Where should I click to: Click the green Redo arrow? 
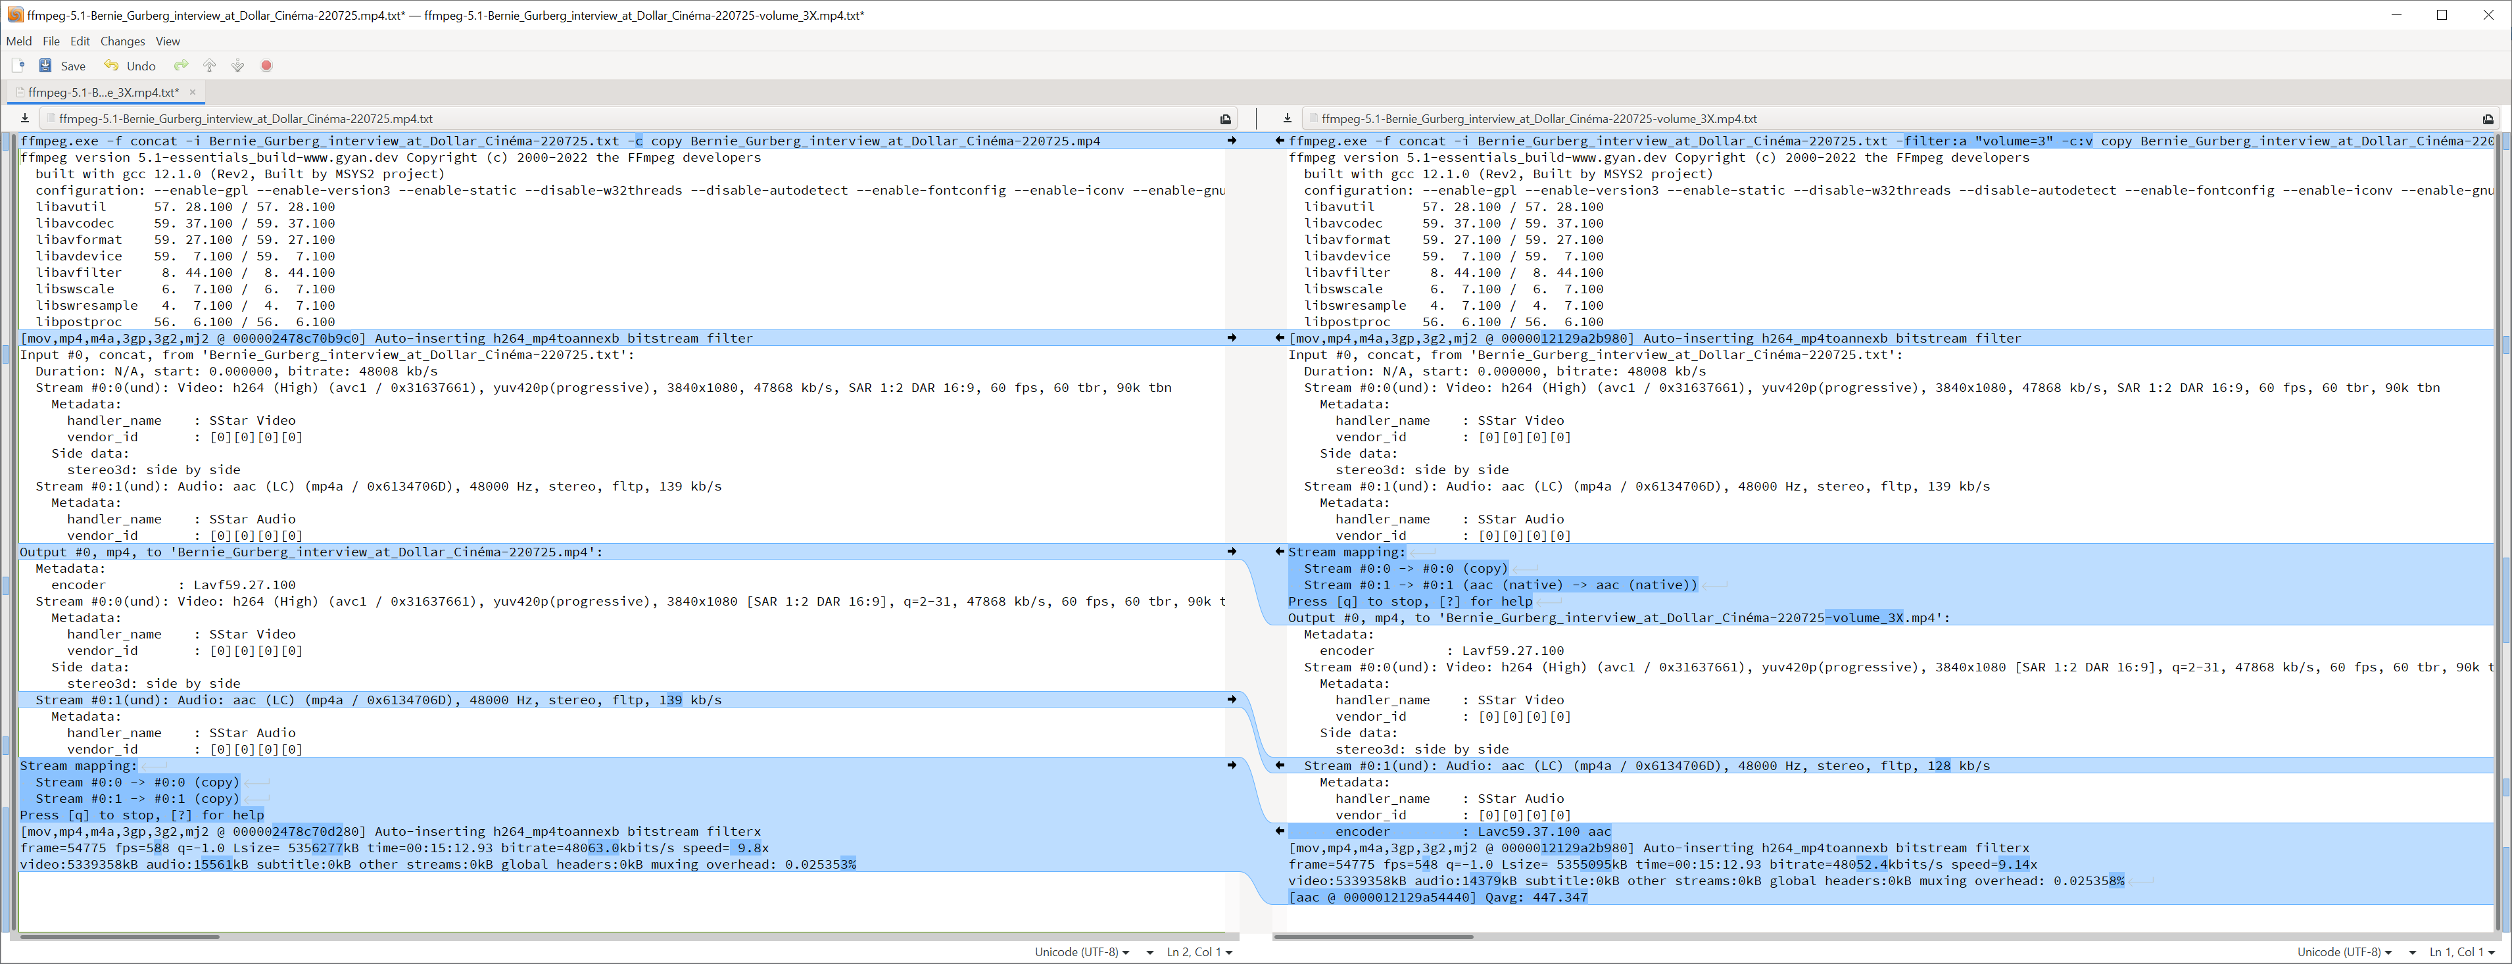point(180,65)
